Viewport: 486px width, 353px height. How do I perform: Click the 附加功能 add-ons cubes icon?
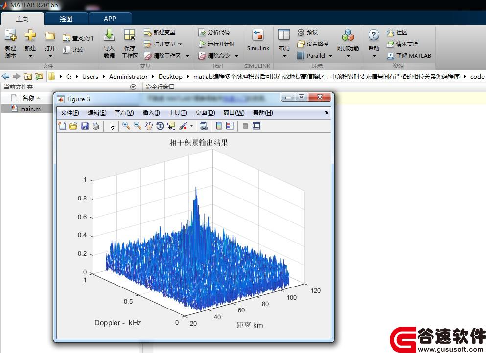point(348,35)
